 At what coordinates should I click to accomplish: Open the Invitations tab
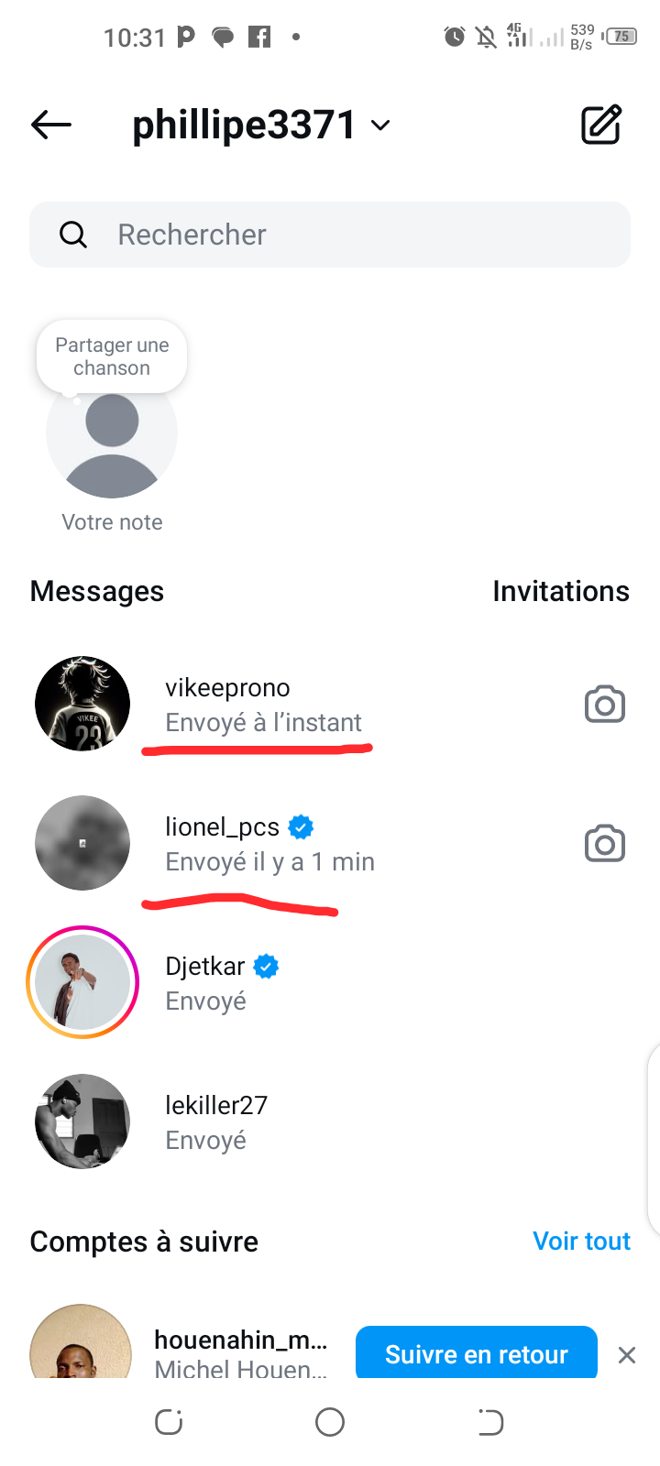click(x=560, y=591)
